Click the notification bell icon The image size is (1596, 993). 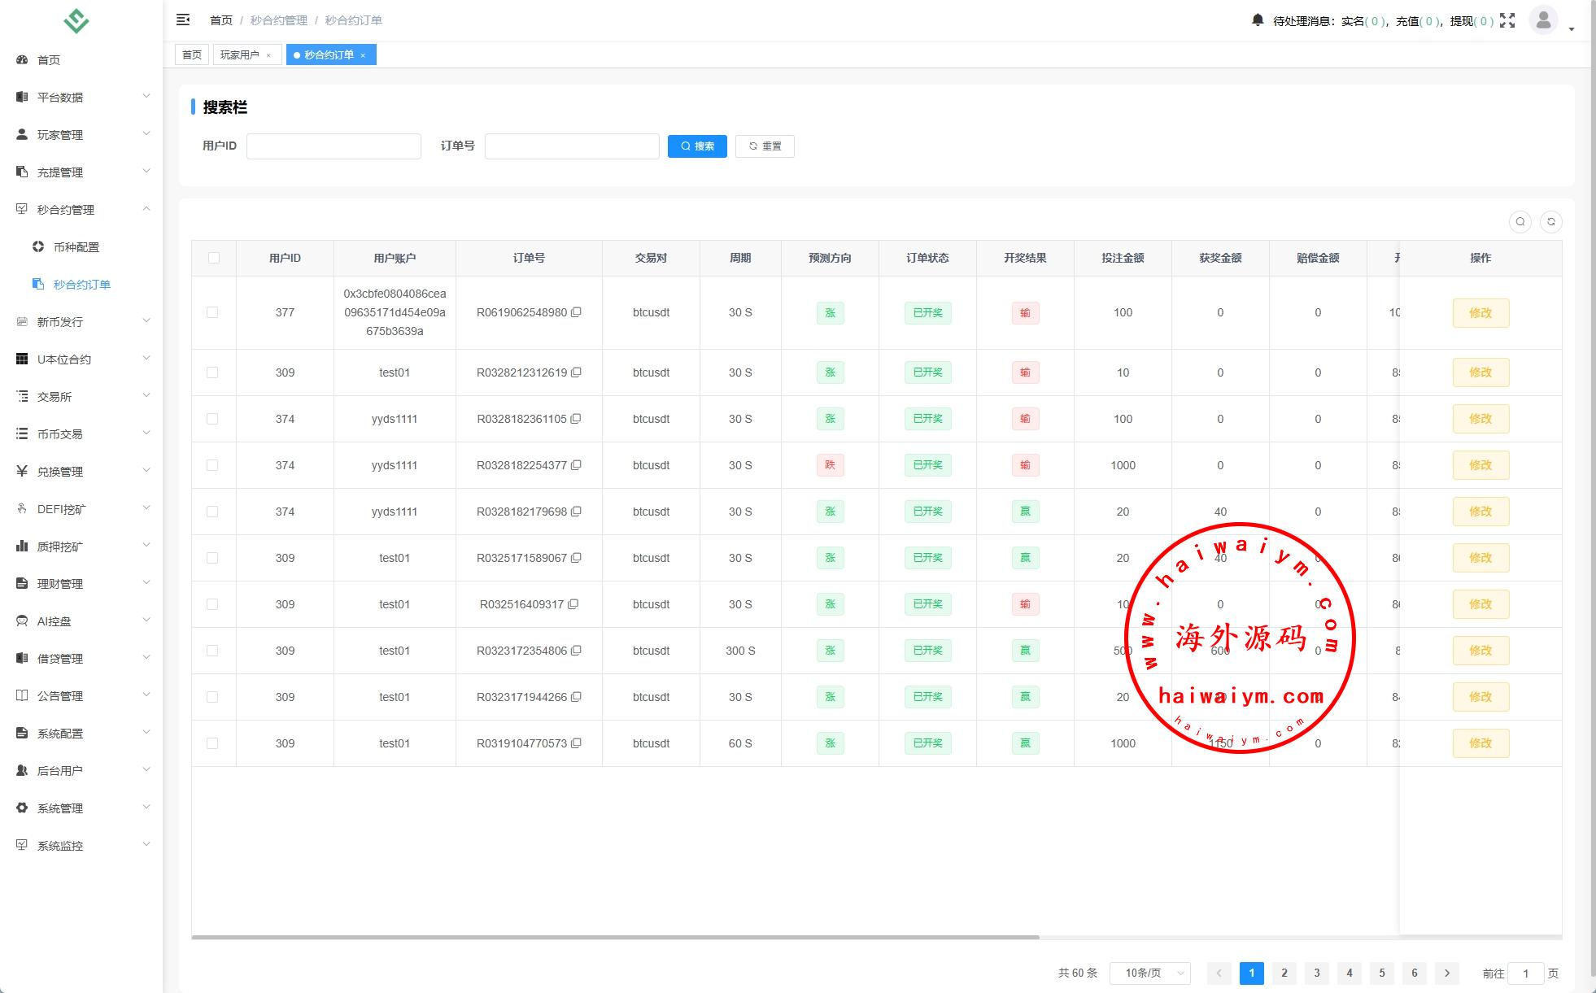pos(1258,20)
